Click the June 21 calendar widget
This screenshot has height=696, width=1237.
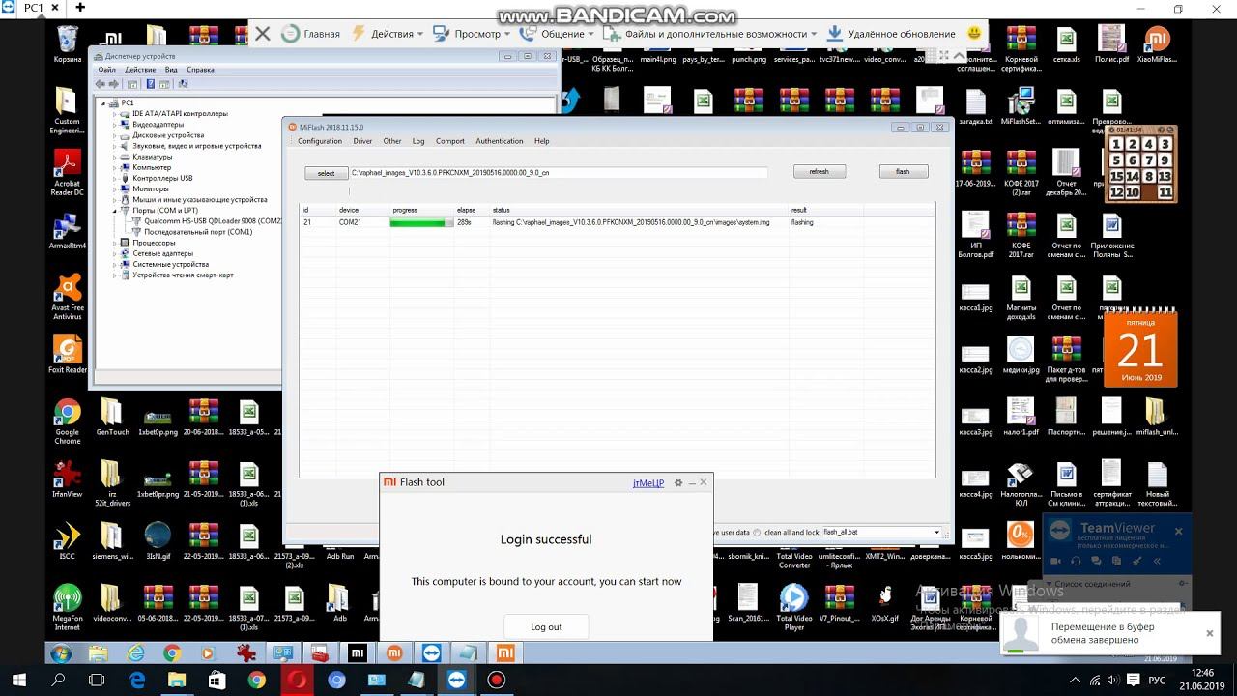coord(1140,348)
